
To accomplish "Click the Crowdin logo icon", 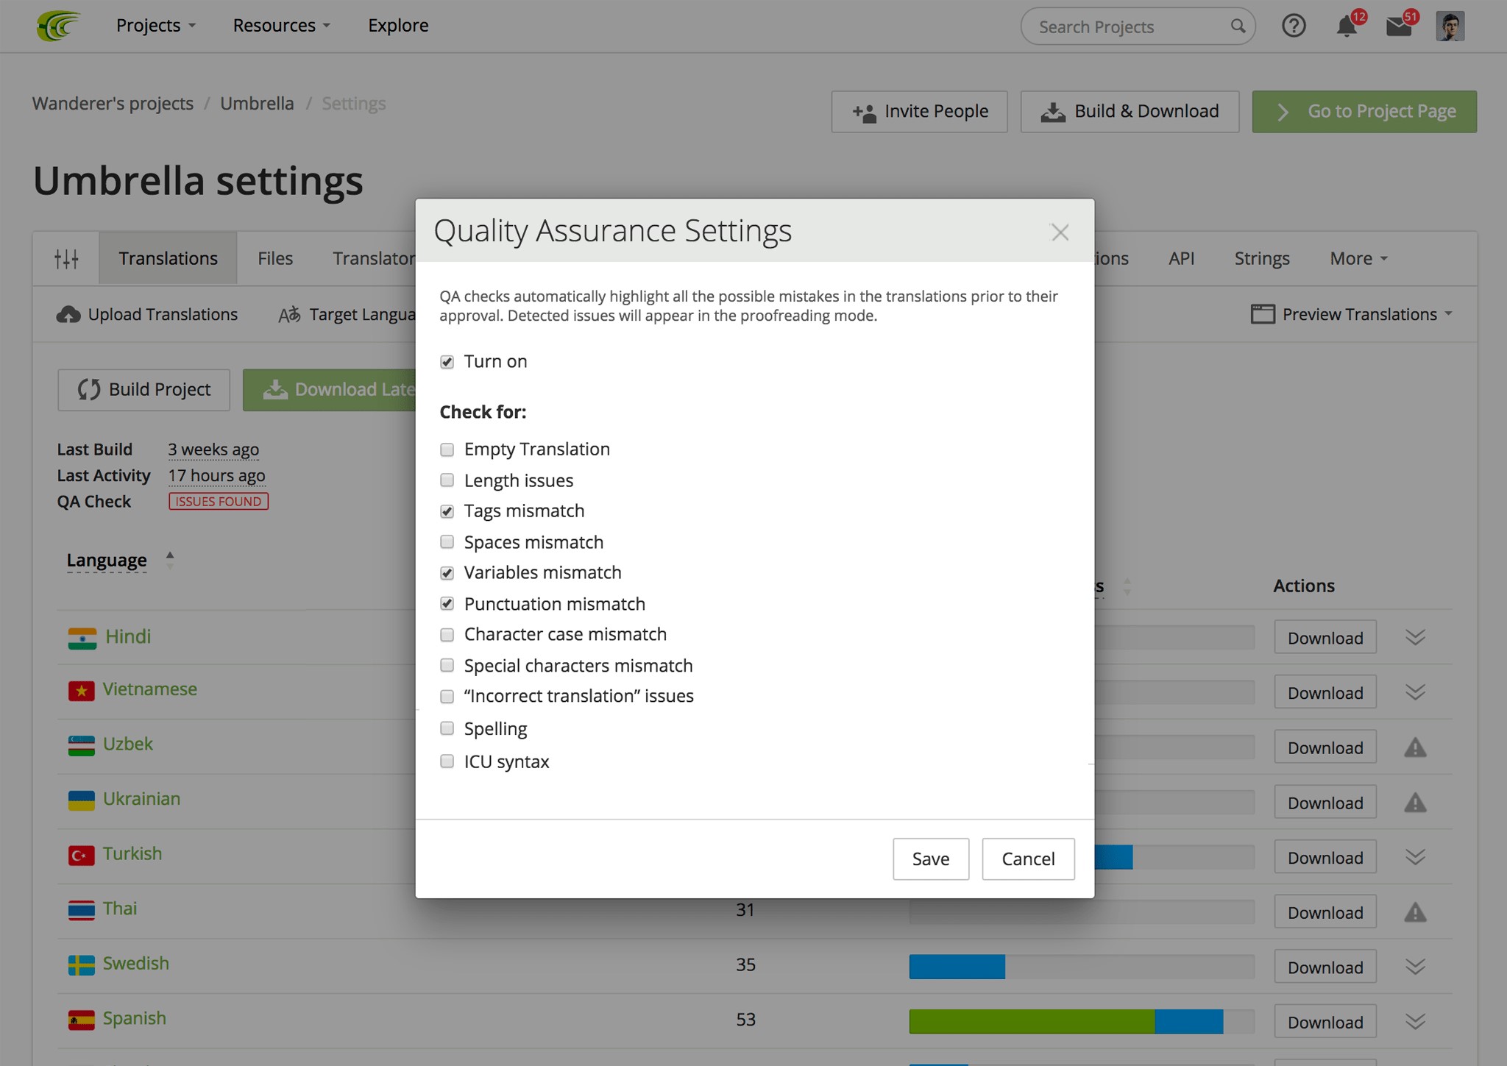I will [x=59, y=26].
